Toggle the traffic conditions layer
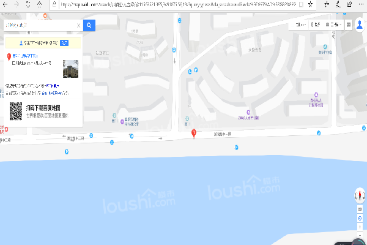The height and width of the screenshot is (245, 367). point(316,24)
